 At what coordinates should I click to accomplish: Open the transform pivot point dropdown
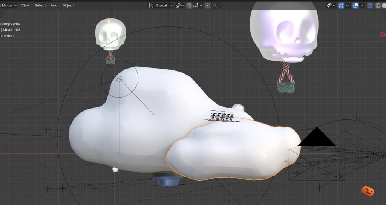coord(179,5)
